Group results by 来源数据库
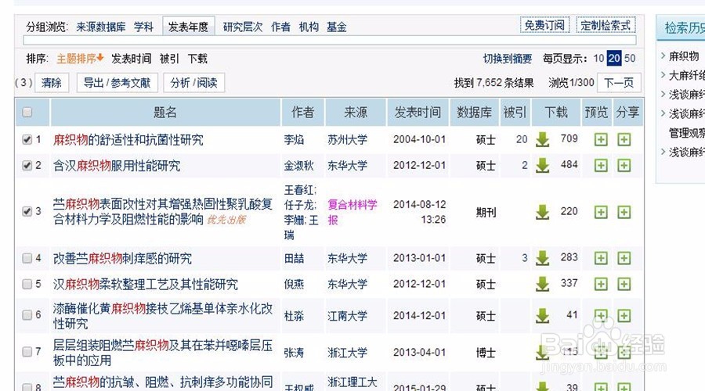This screenshot has width=705, height=391. point(101,27)
